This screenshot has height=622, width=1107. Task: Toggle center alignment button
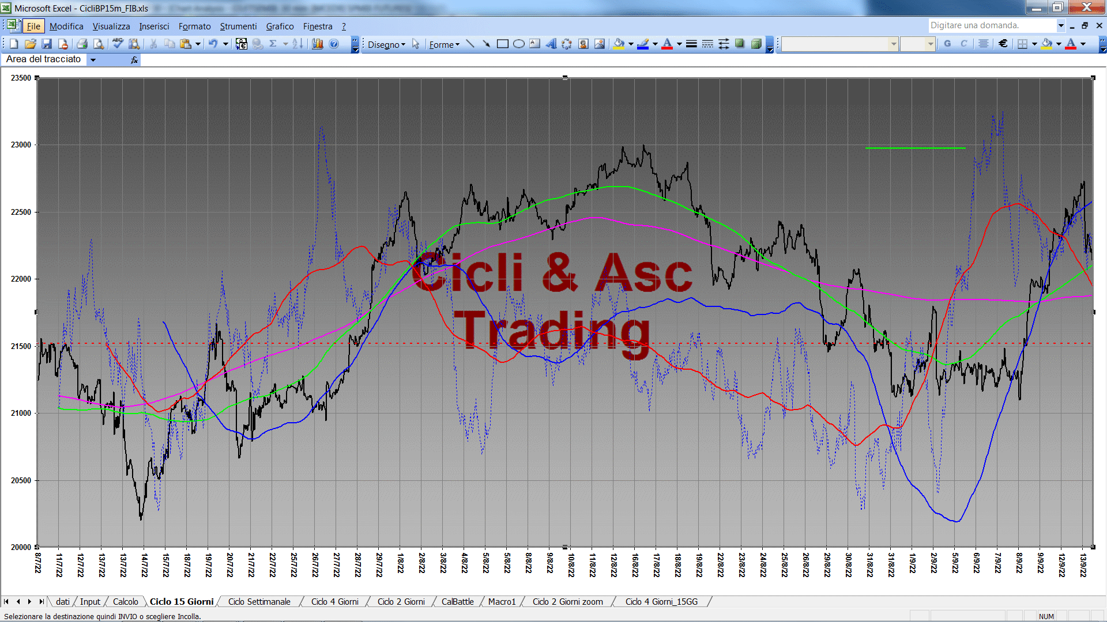[984, 44]
